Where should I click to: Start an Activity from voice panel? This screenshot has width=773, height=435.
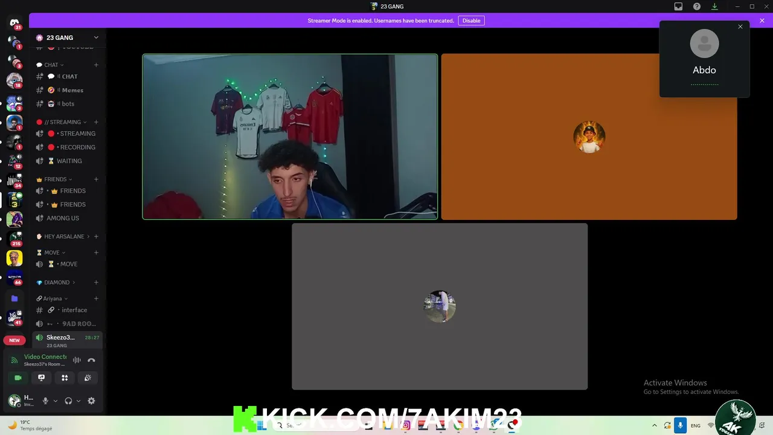(65, 378)
